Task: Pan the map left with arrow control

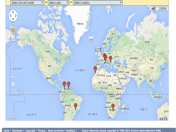Action: tap(10, 16)
